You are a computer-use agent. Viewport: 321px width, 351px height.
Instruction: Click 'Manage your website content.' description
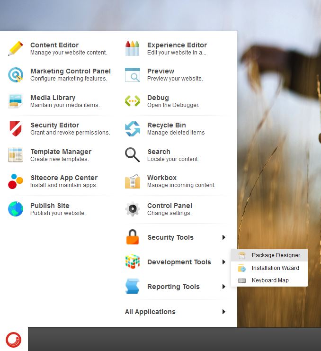tap(69, 53)
